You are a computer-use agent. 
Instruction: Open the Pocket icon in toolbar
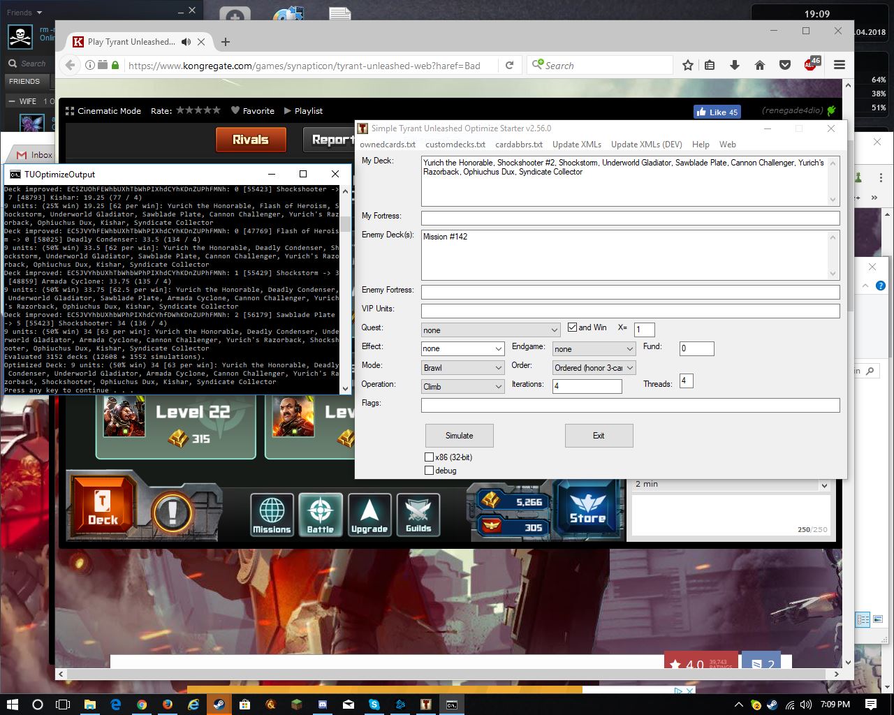[x=785, y=65]
